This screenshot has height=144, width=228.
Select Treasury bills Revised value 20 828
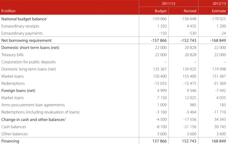190,55
